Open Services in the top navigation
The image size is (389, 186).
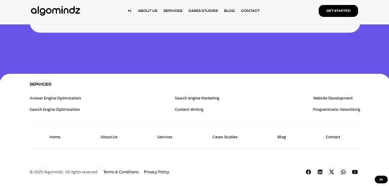point(173,11)
